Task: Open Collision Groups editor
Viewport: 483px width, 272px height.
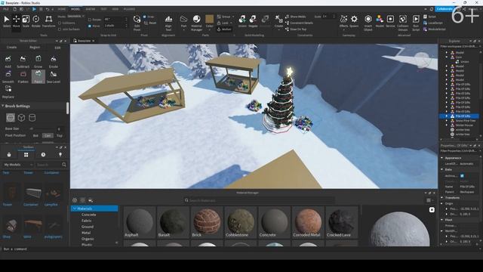Action: point(402,23)
